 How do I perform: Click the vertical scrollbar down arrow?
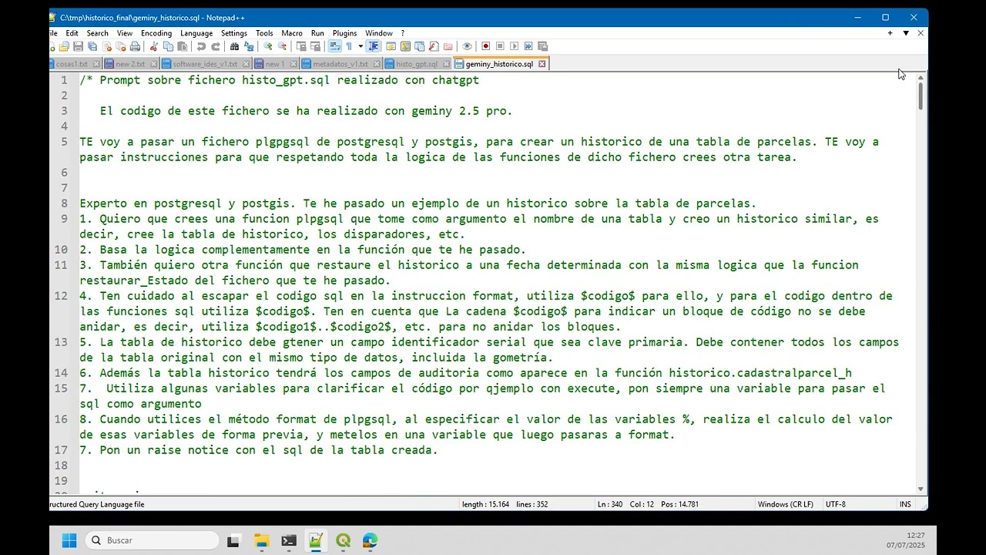coord(921,489)
